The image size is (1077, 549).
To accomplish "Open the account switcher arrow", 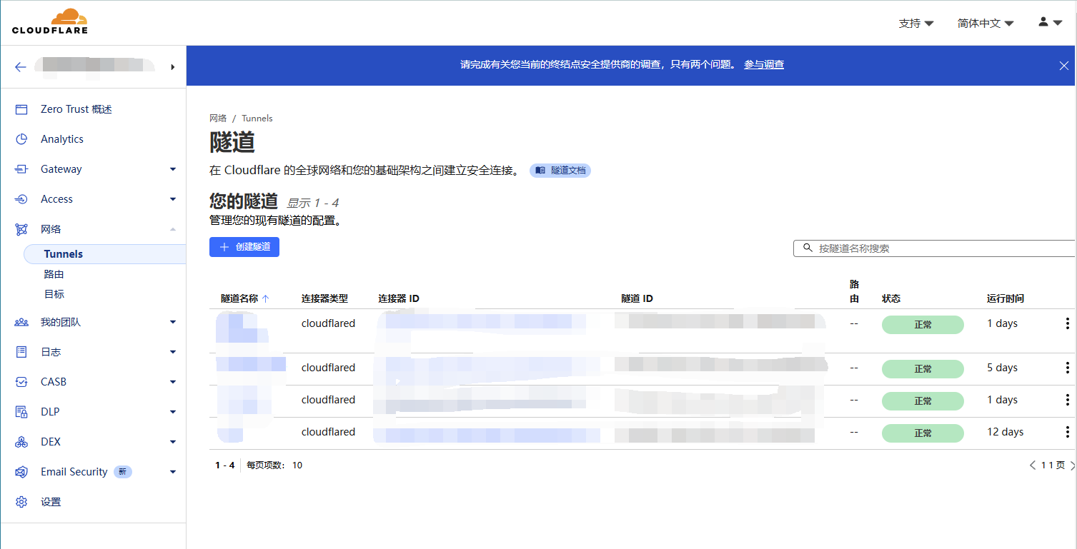I will [x=173, y=67].
